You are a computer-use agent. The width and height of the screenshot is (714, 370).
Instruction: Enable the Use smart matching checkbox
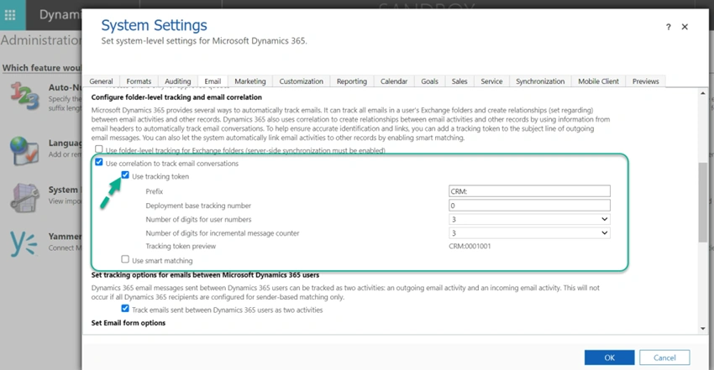click(x=125, y=259)
